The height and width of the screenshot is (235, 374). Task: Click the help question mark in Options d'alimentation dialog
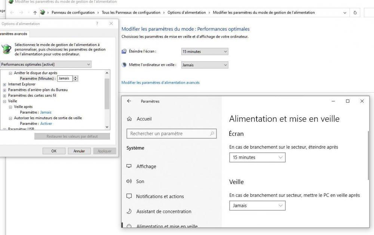pos(97,24)
